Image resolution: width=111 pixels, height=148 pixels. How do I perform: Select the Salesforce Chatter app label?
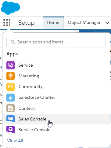(37, 97)
